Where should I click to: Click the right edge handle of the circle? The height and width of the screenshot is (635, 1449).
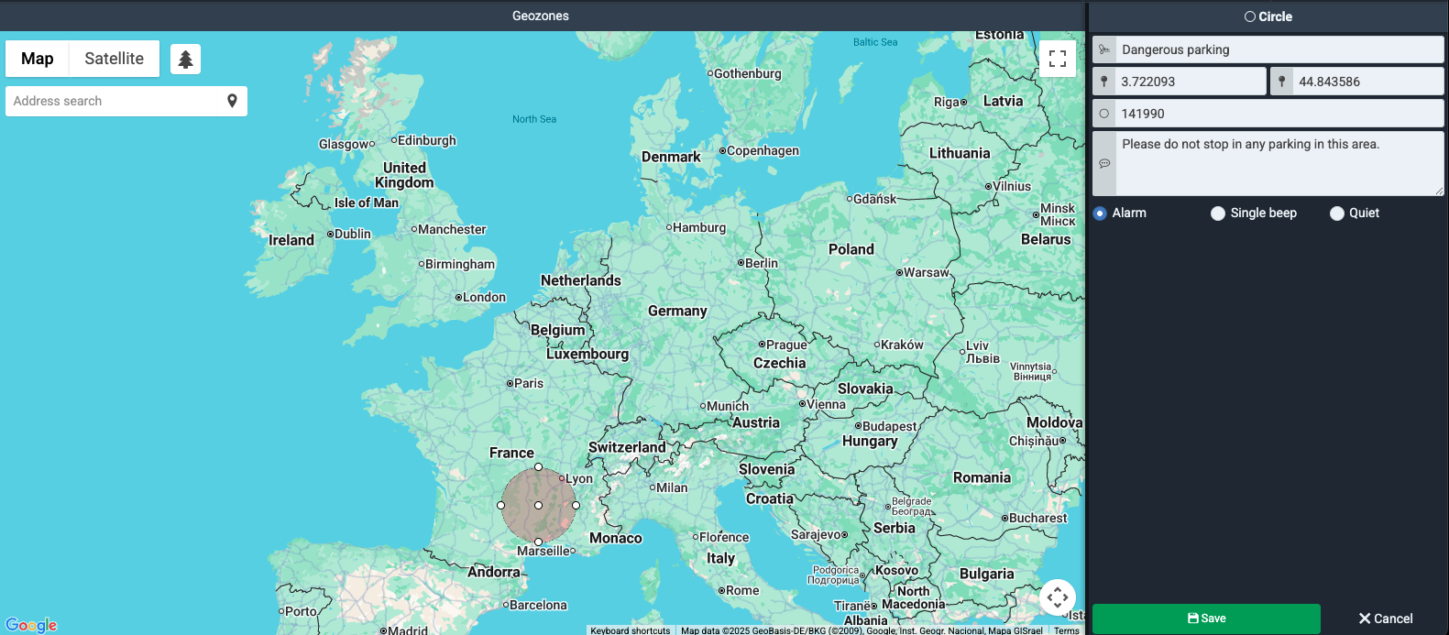tap(576, 505)
